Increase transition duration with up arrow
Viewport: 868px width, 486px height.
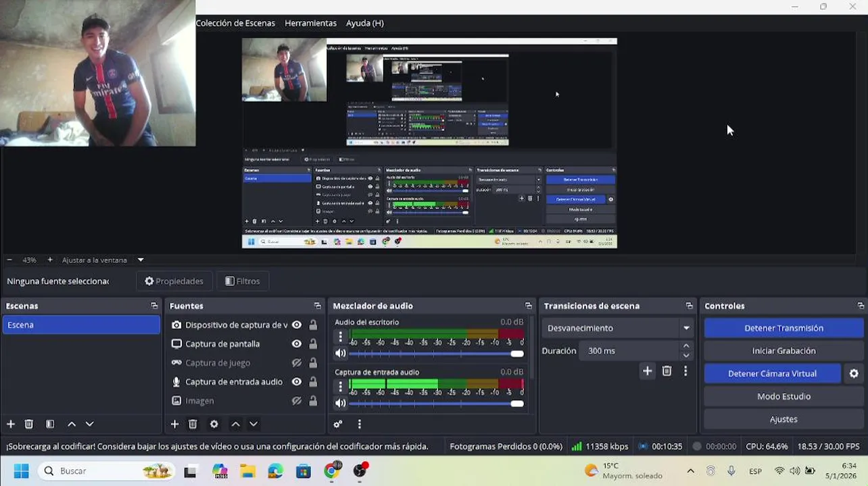click(686, 346)
